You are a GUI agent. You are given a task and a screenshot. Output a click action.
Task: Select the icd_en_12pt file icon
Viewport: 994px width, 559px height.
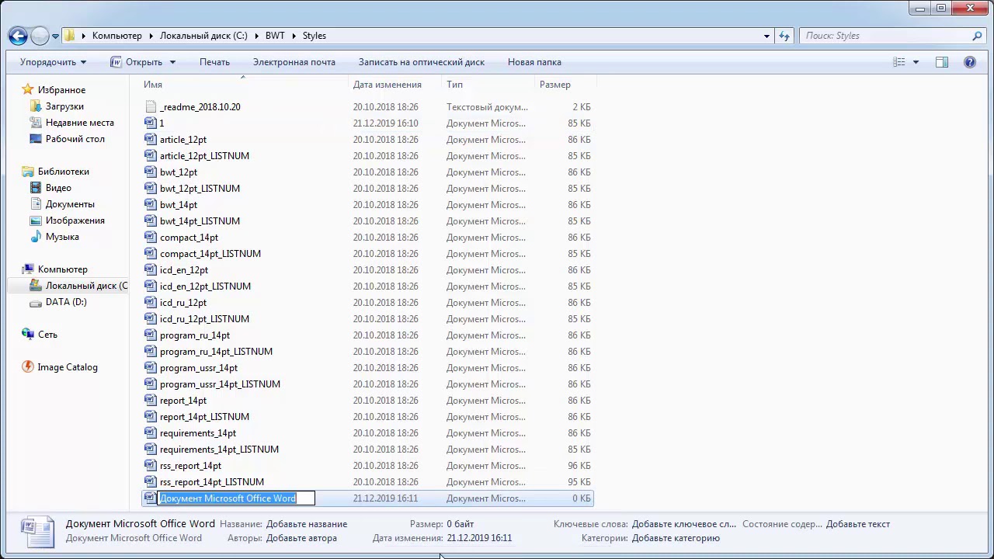click(x=151, y=270)
